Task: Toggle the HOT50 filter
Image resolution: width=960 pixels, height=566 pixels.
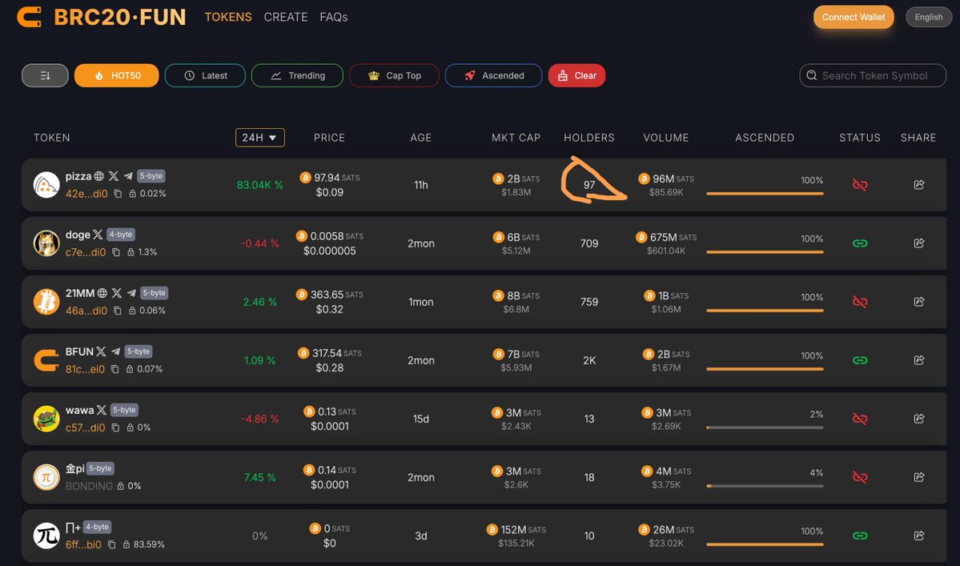Action: pyautogui.click(x=116, y=75)
